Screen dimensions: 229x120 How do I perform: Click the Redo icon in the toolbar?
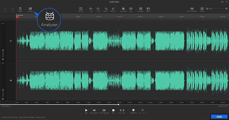(x=13, y=9)
